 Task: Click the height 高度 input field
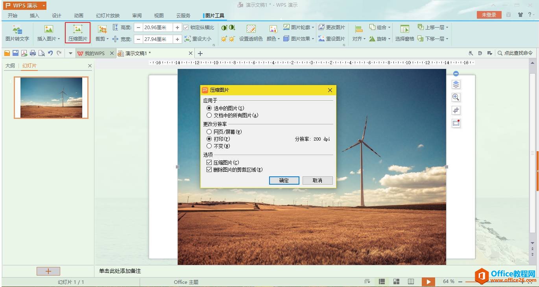point(158,28)
